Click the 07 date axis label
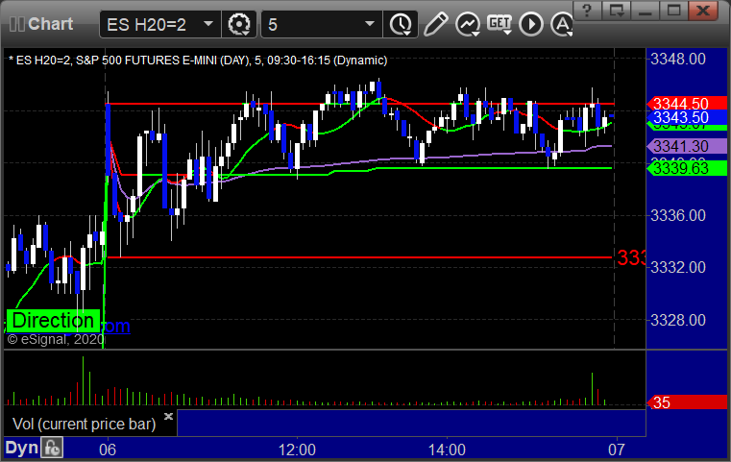The width and height of the screenshot is (731, 462). click(617, 450)
